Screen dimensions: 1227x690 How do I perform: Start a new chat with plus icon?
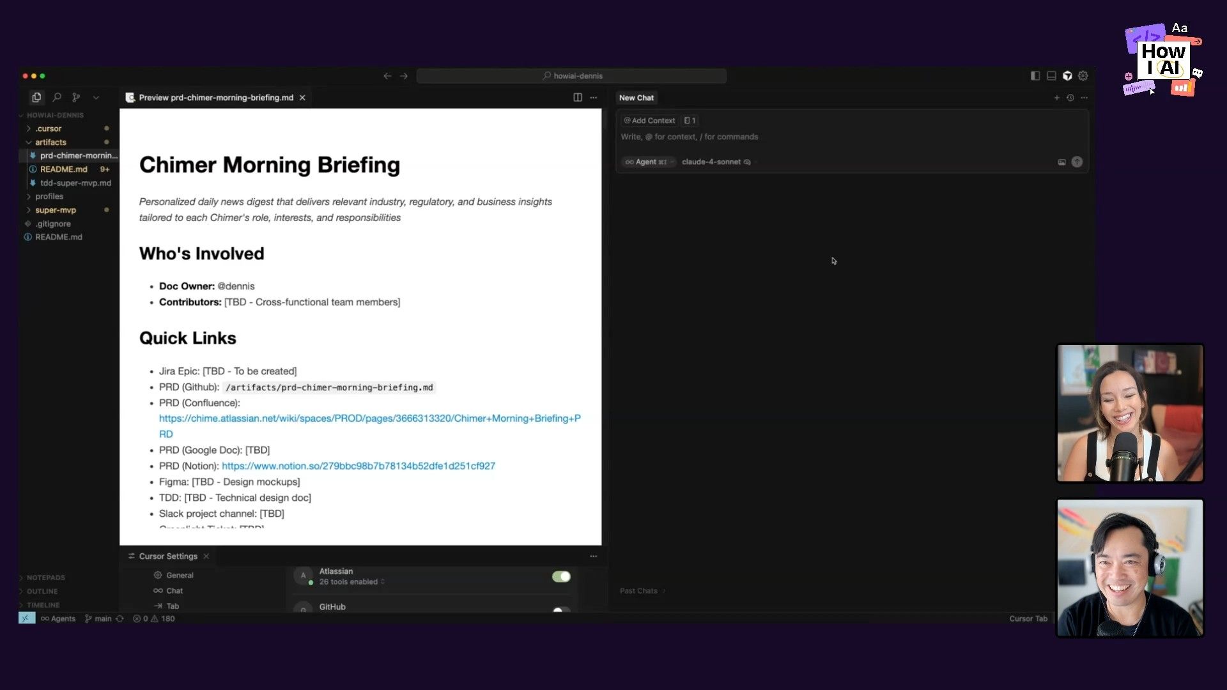(1057, 98)
